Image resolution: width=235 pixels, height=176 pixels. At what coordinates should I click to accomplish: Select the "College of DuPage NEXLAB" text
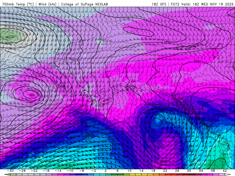coord(84,4)
